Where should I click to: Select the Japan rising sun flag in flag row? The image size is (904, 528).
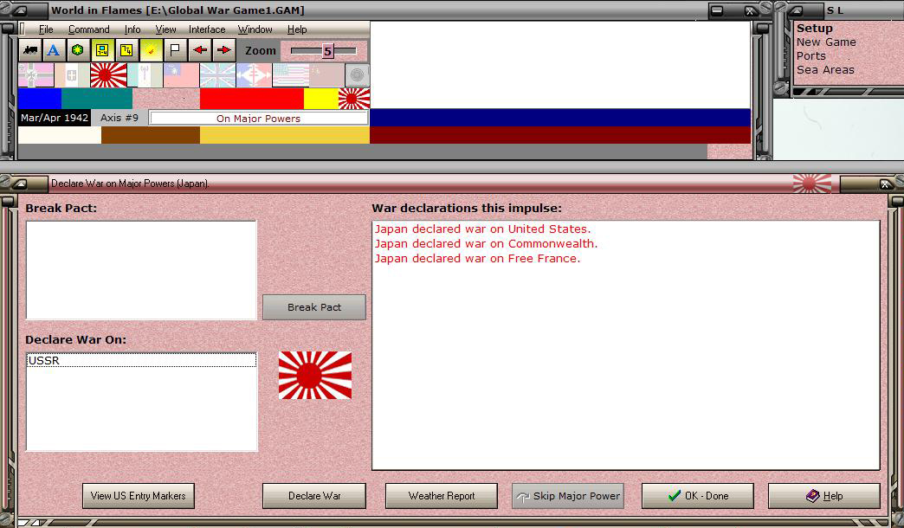tap(108, 75)
